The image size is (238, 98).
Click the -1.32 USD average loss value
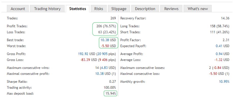pos(222,60)
